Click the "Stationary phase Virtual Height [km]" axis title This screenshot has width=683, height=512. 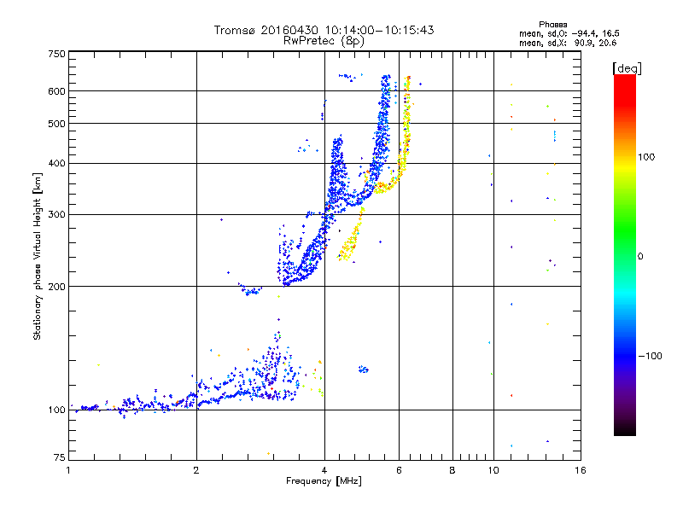(x=38, y=256)
